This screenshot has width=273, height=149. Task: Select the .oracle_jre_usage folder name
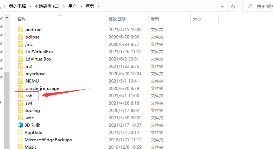point(42,88)
